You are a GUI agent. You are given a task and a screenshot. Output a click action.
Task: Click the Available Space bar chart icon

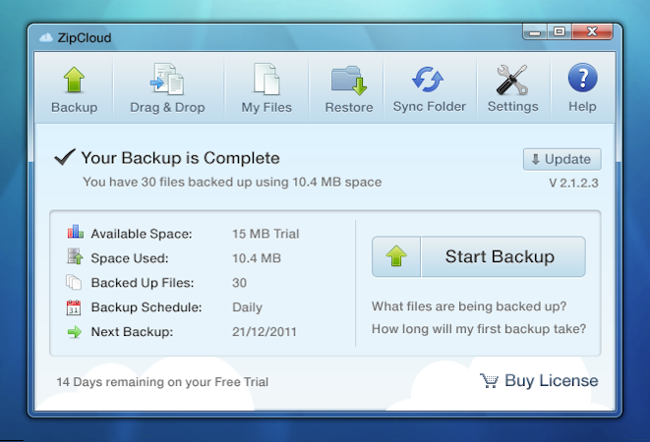[75, 232]
